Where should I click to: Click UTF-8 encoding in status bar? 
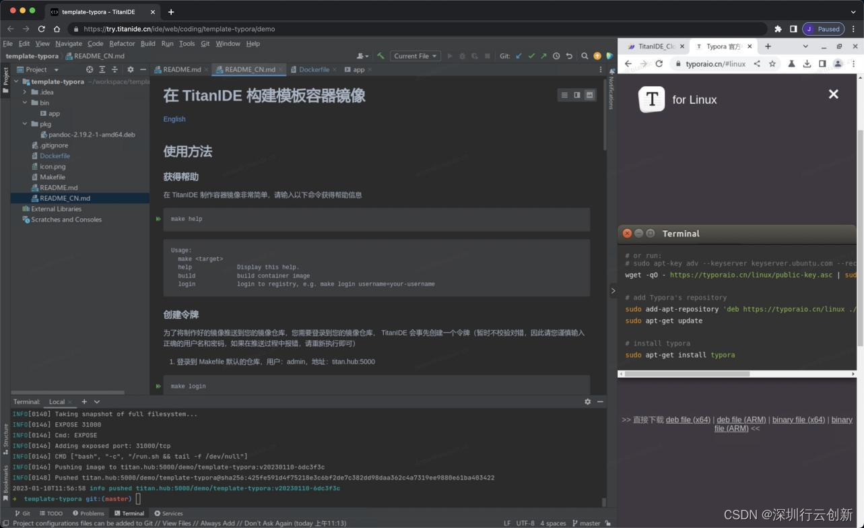coord(525,523)
